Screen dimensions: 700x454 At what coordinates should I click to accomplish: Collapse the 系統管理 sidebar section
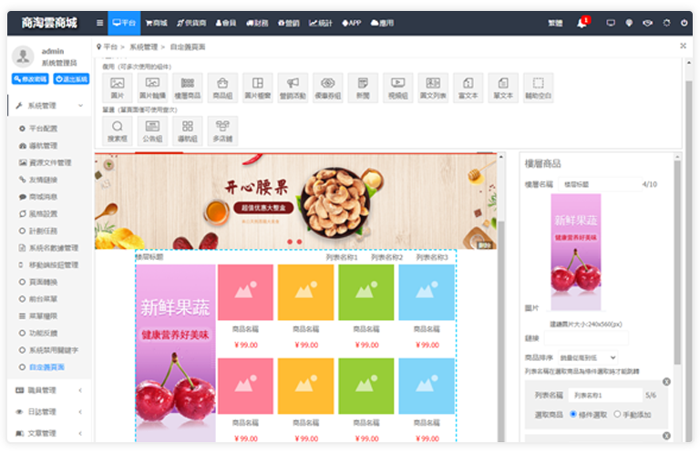coord(49,106)
